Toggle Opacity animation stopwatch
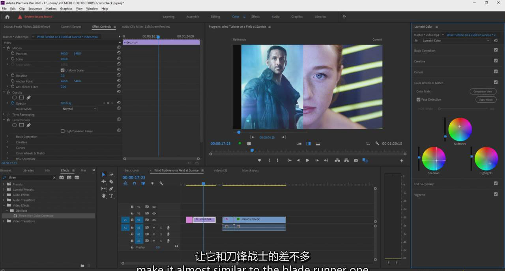This screenshot has height=271, width=505. click(13, 103)
